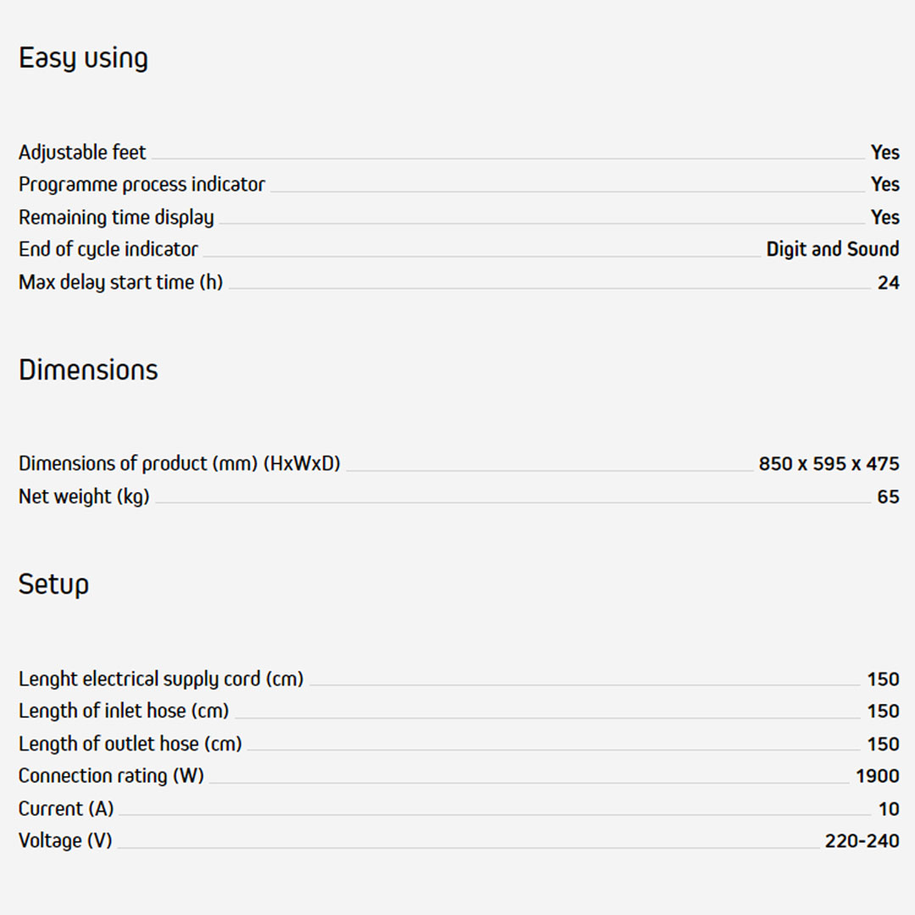Image resolution: width=915 pixels, height=915 pixels.
Task: Select the max delay value 24
Action: pos(888,283)
